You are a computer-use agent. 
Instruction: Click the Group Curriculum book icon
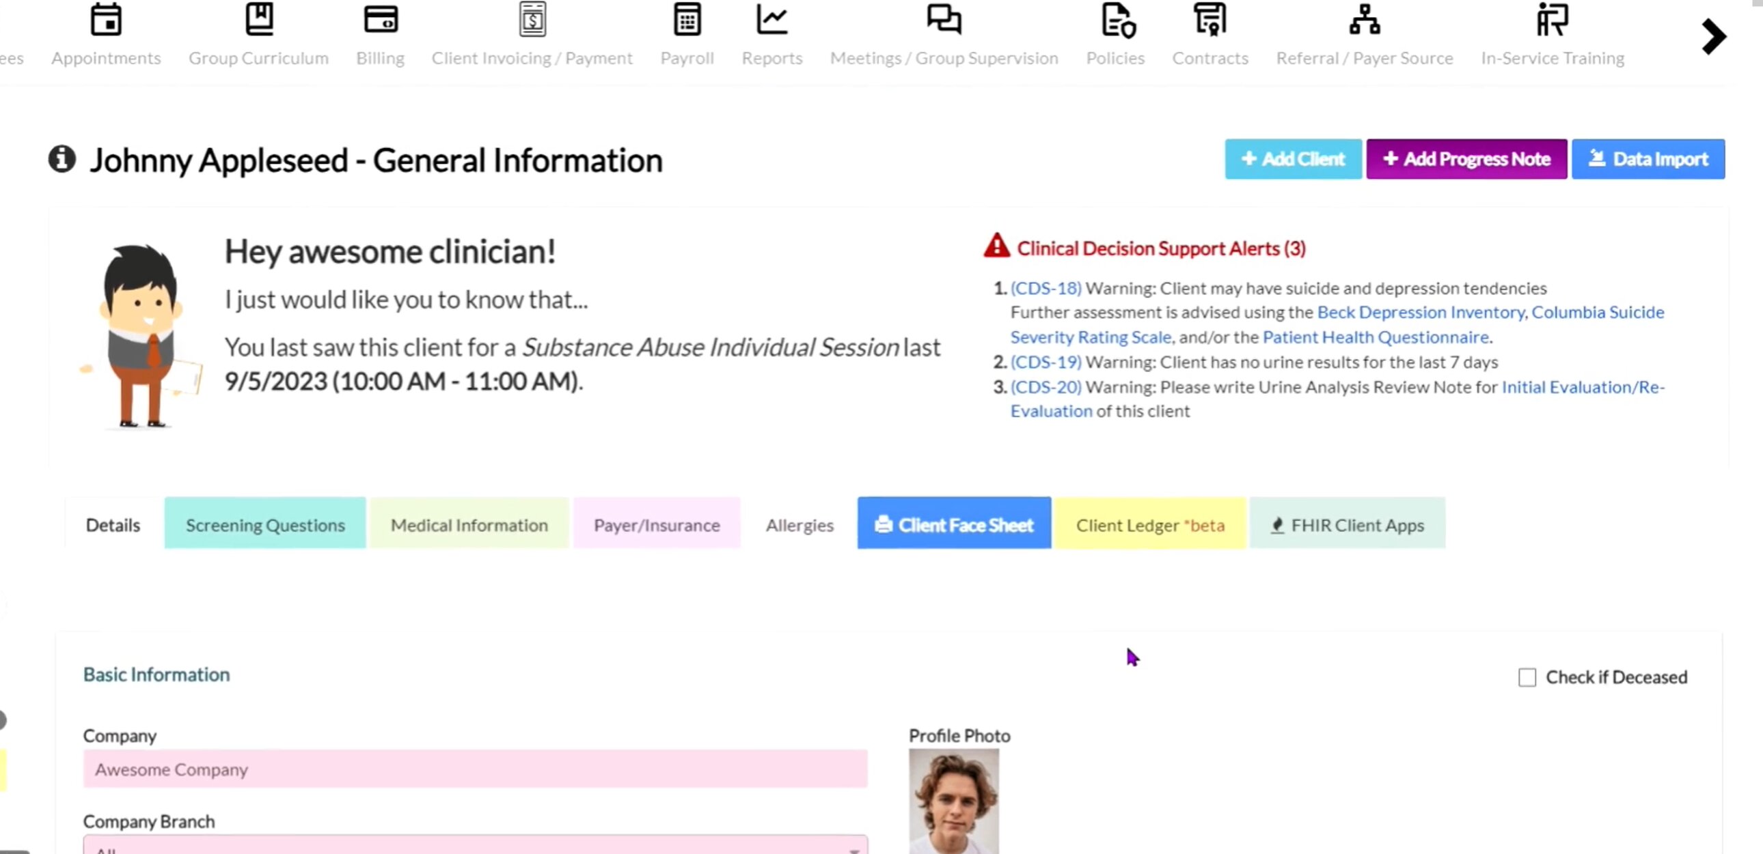click(x=259, y=19)
